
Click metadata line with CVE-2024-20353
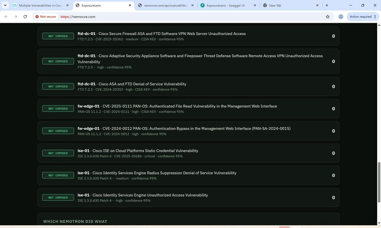128,90
